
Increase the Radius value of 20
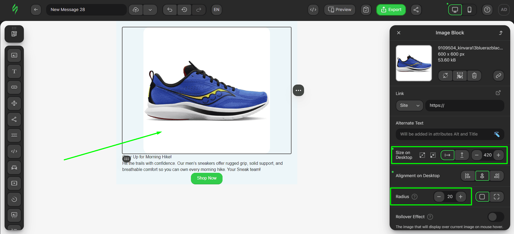pos(461,197)
